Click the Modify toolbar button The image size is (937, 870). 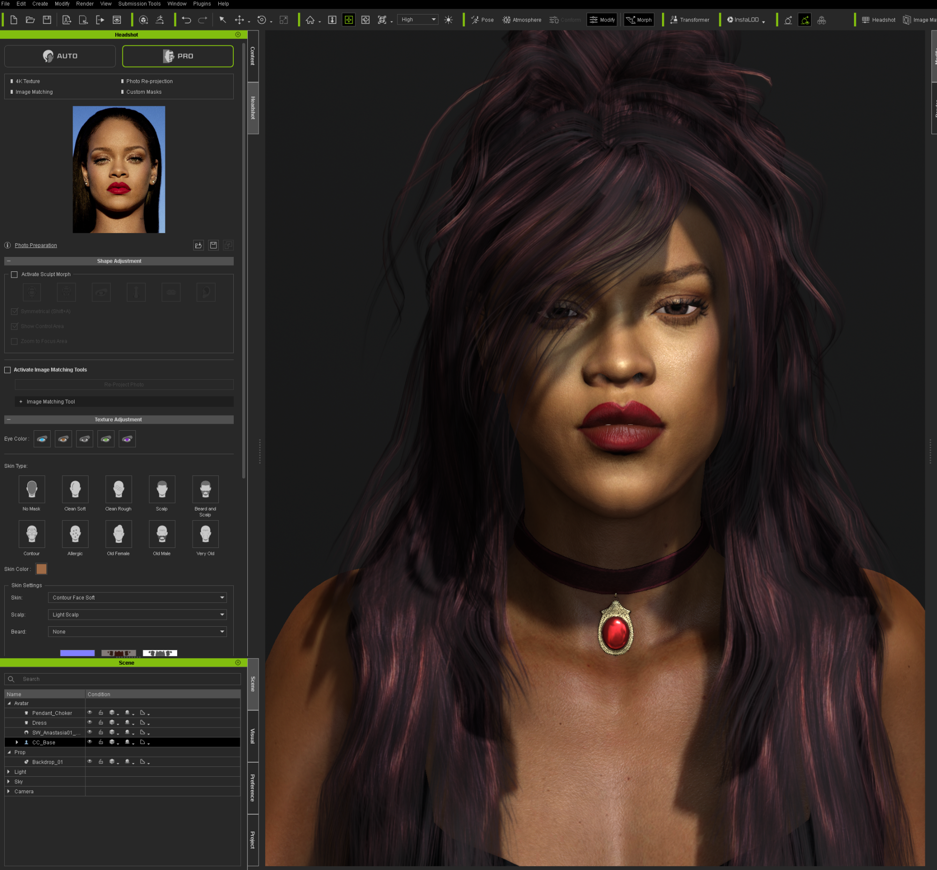(x=602, y=20)
